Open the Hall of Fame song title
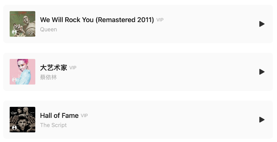This screenshot has height=142, width=277. (x=59, y=115)
